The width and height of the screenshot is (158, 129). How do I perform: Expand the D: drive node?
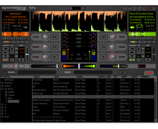coord(2,107)
